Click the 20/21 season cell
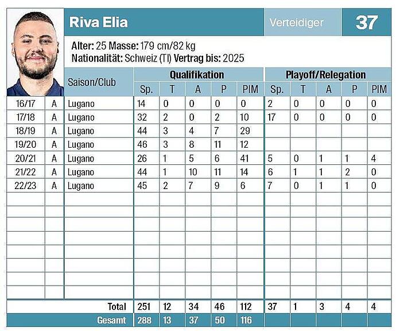 tap(26, 159)
